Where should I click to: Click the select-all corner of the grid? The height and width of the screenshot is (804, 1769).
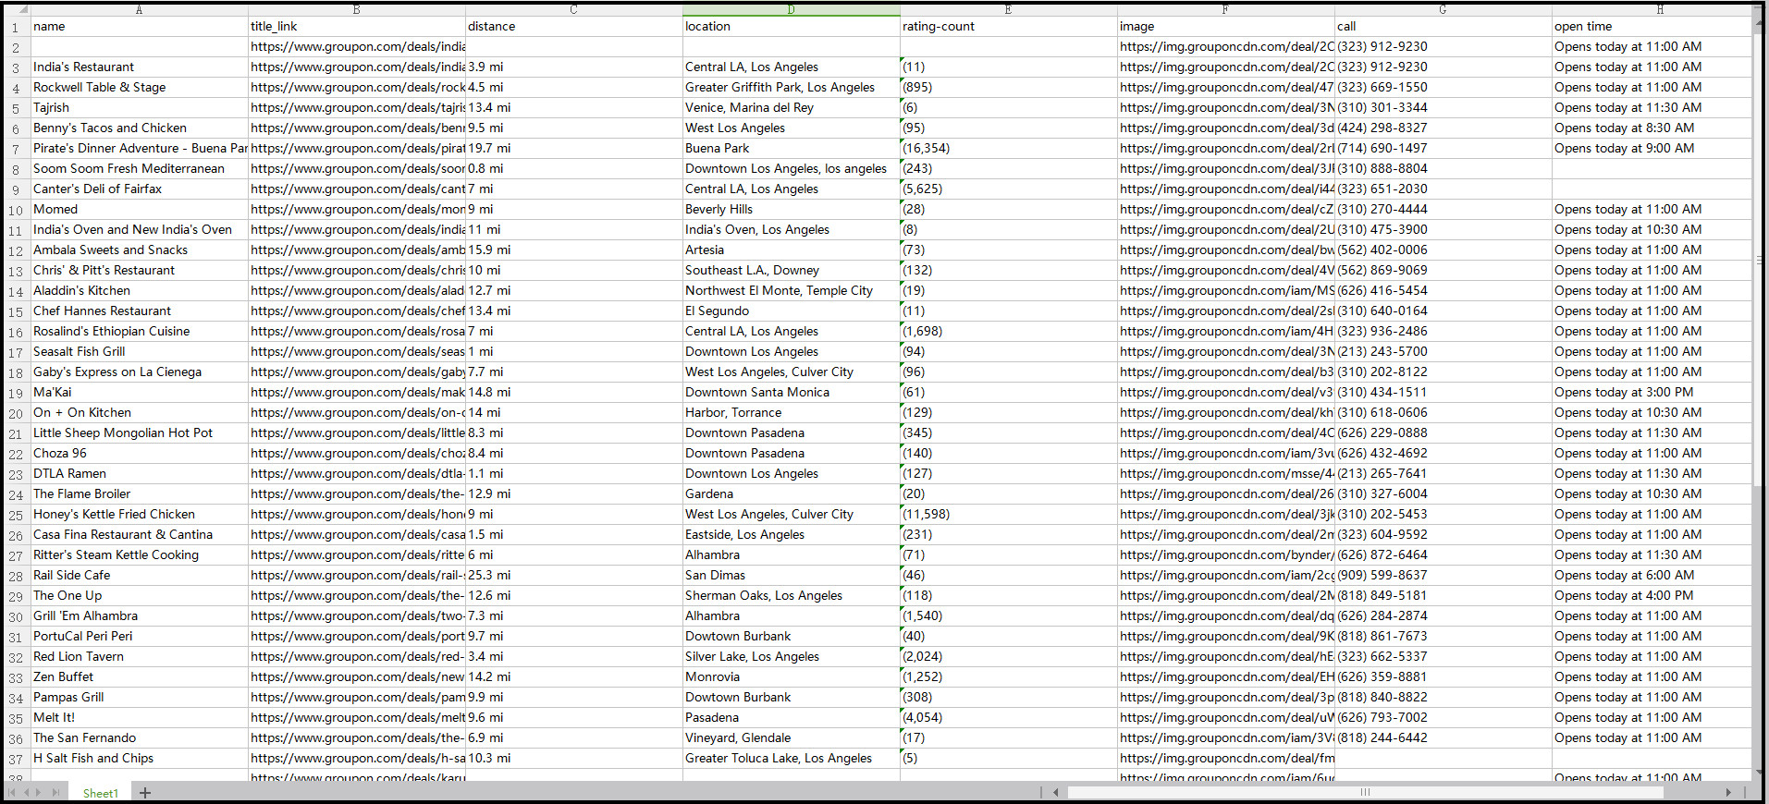16,10
